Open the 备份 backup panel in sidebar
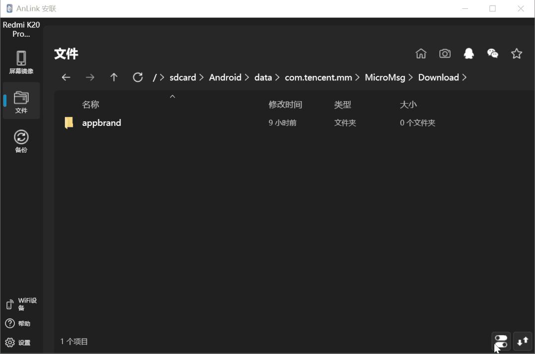The height and width of the screenshot is (354, 535). pos(21,141)
